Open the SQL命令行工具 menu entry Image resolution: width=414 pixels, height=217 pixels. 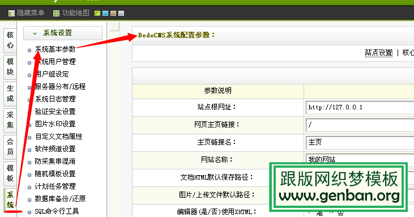tap(57, 211)
